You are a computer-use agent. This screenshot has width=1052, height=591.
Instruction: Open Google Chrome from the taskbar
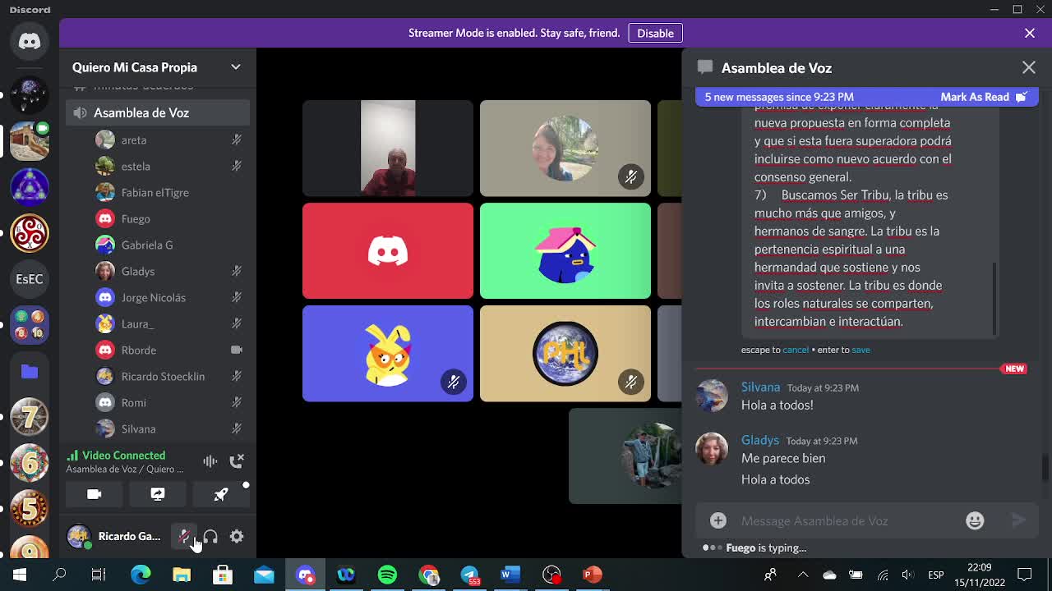tap(428, 575)
